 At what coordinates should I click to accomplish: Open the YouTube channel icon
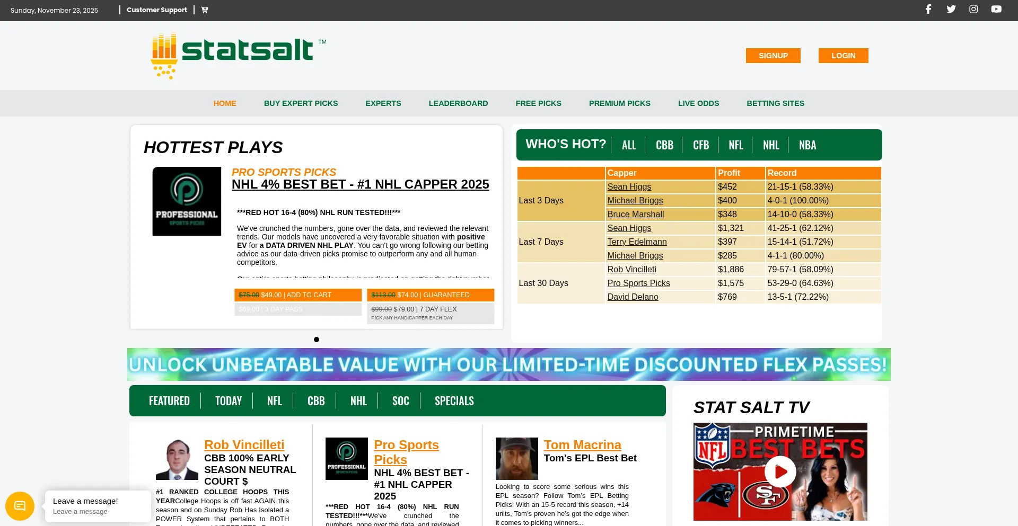pyautogui.click(x=996, y=9)
